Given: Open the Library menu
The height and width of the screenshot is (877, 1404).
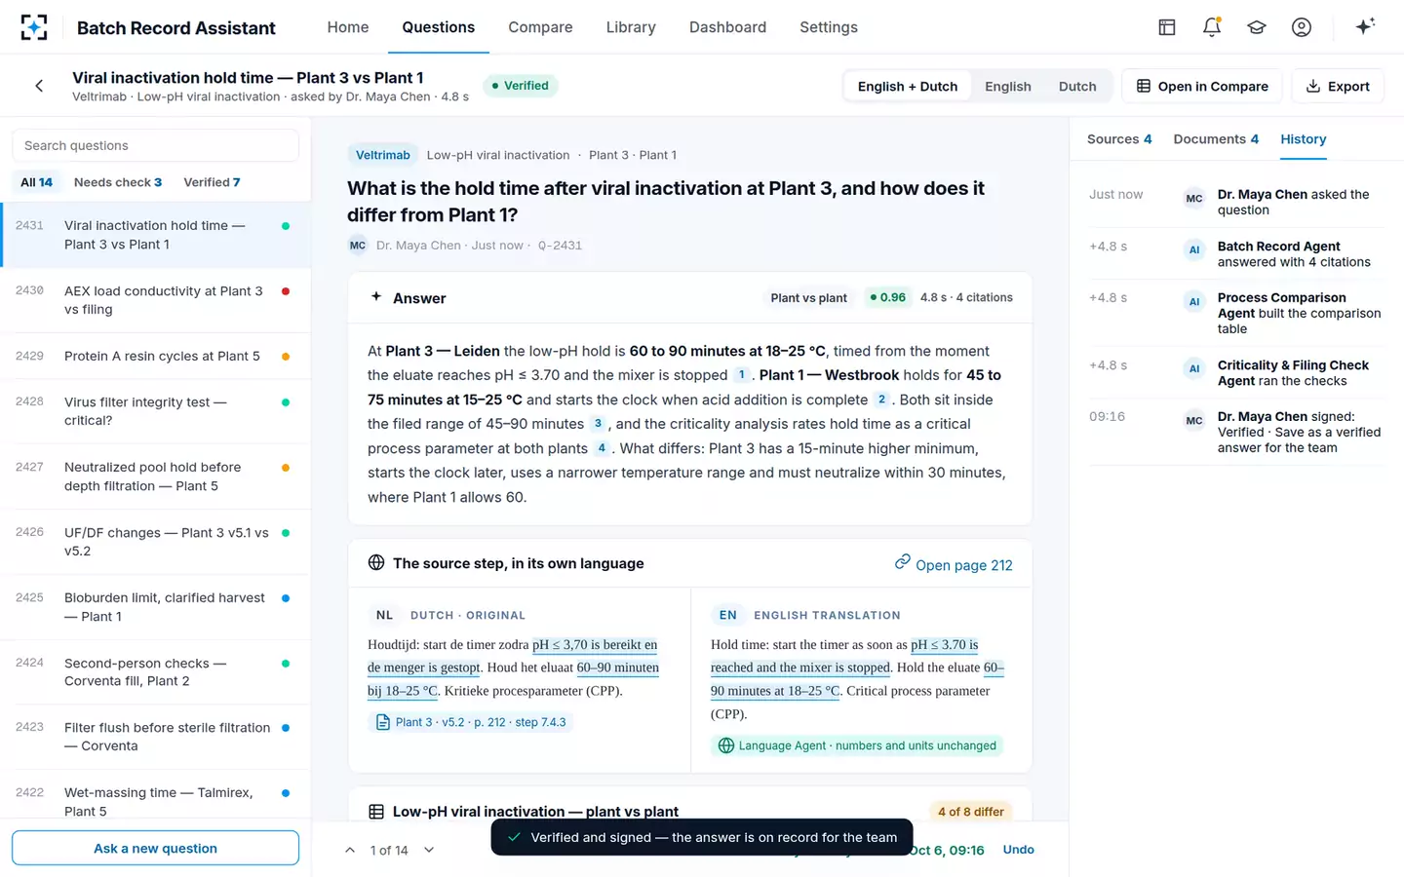Looking at the screenshot, I should click(x=631, y=27).
